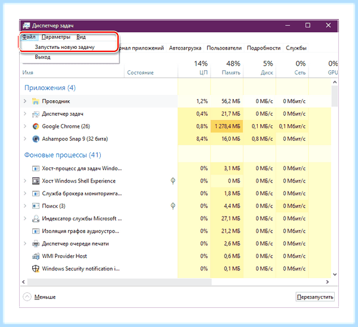Click the 27,1 МБ Индексатор memory cell
The height and width of the screenshot is (327, 358).
227,219
